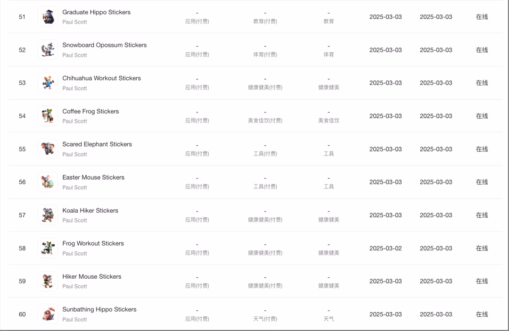
Task: Click the 体育(付费) category for Snowboard Opossum
Action: tap(265, 55)
